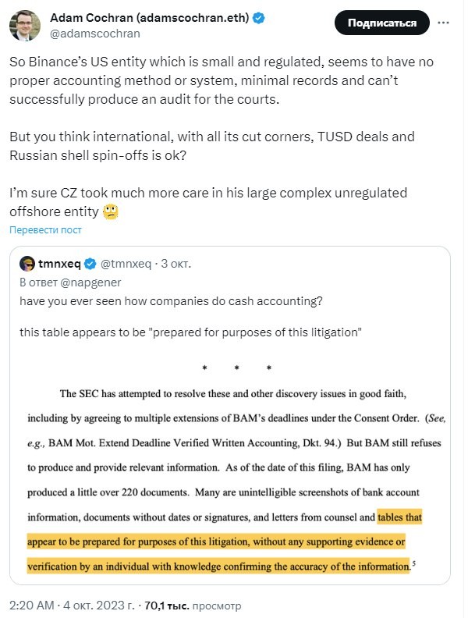Open the three-dot more options menu

443,23
